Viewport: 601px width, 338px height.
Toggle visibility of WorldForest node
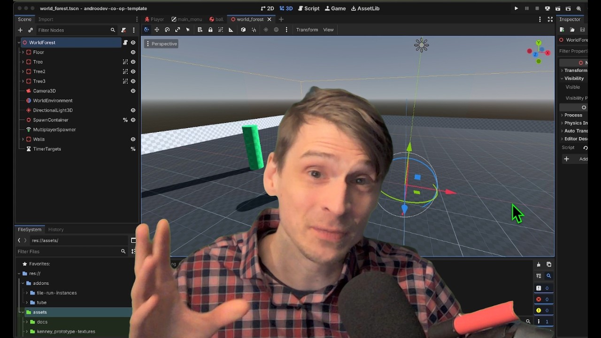(x=133, y=42)
